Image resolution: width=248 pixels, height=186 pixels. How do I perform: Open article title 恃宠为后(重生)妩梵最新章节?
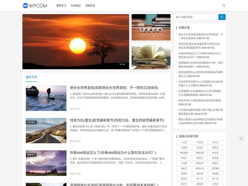(x=117, y=120)
